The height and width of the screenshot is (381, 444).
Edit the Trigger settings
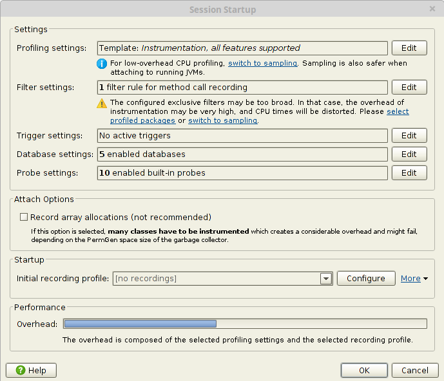(x=409, y=136)
